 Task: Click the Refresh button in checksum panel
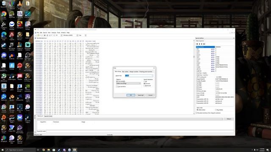pos(229,119)
